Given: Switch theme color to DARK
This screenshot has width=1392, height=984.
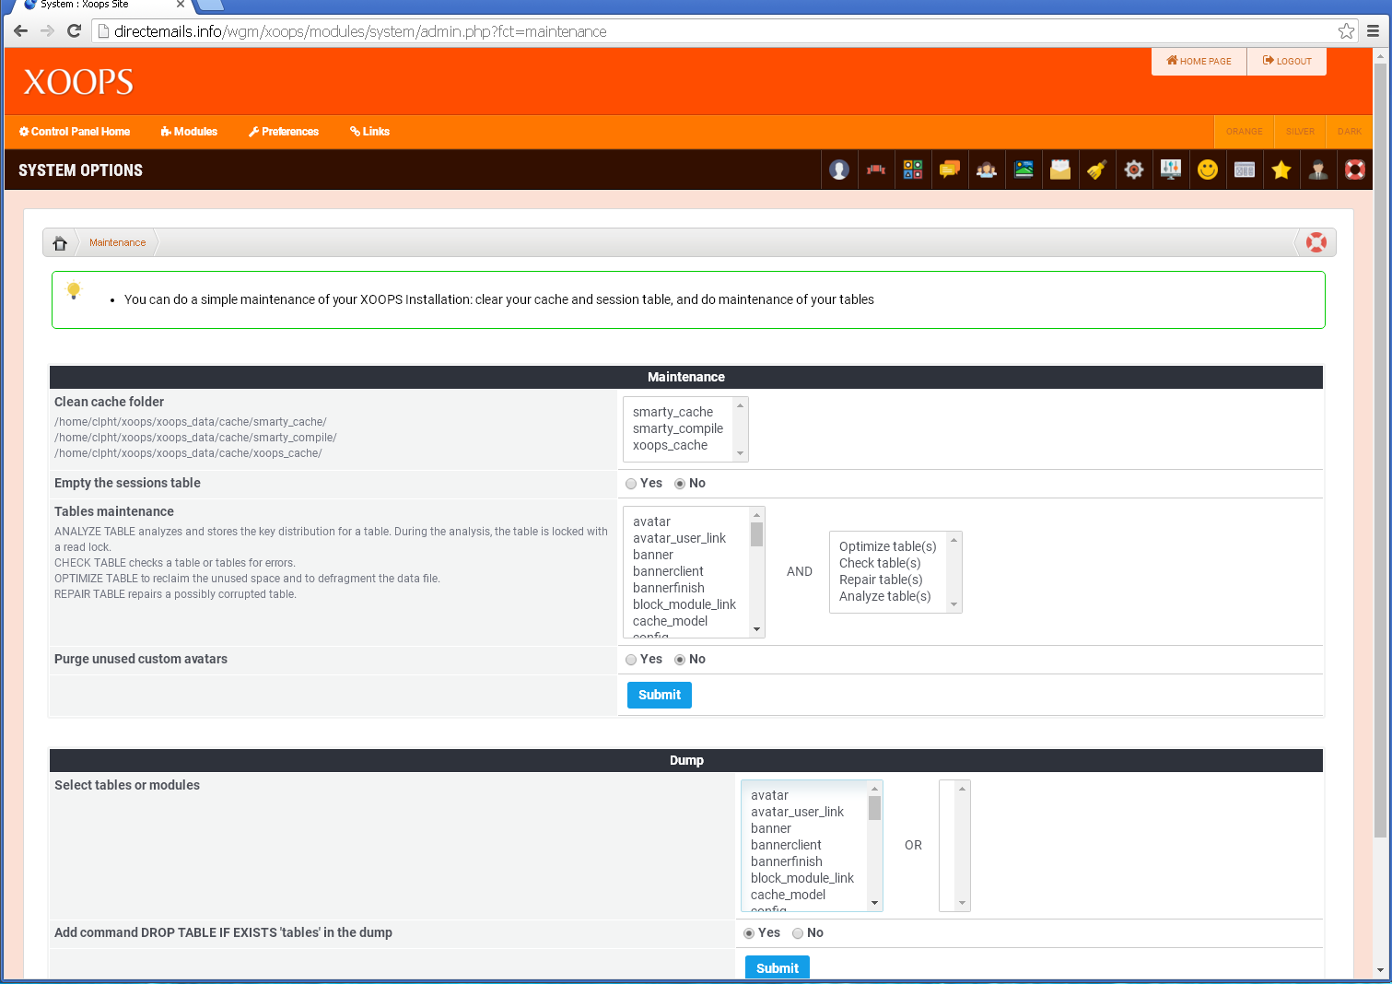Looking at the screenshot, I should (1350, 132).
